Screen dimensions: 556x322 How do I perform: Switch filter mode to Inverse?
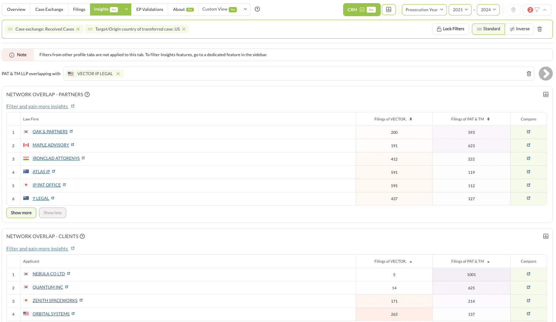[519, 29]
